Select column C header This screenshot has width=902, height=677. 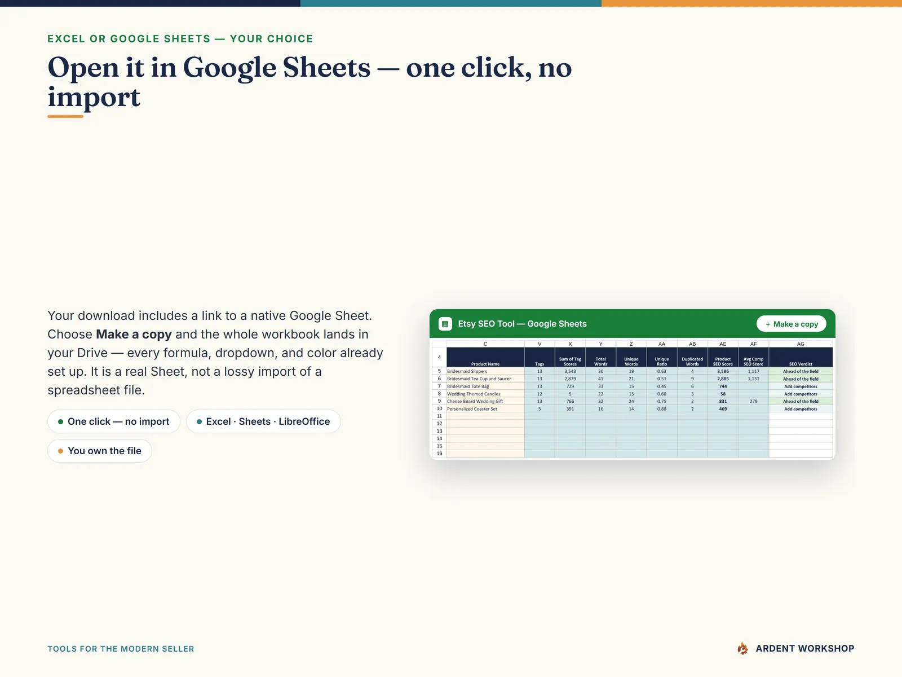click(485, 344)
